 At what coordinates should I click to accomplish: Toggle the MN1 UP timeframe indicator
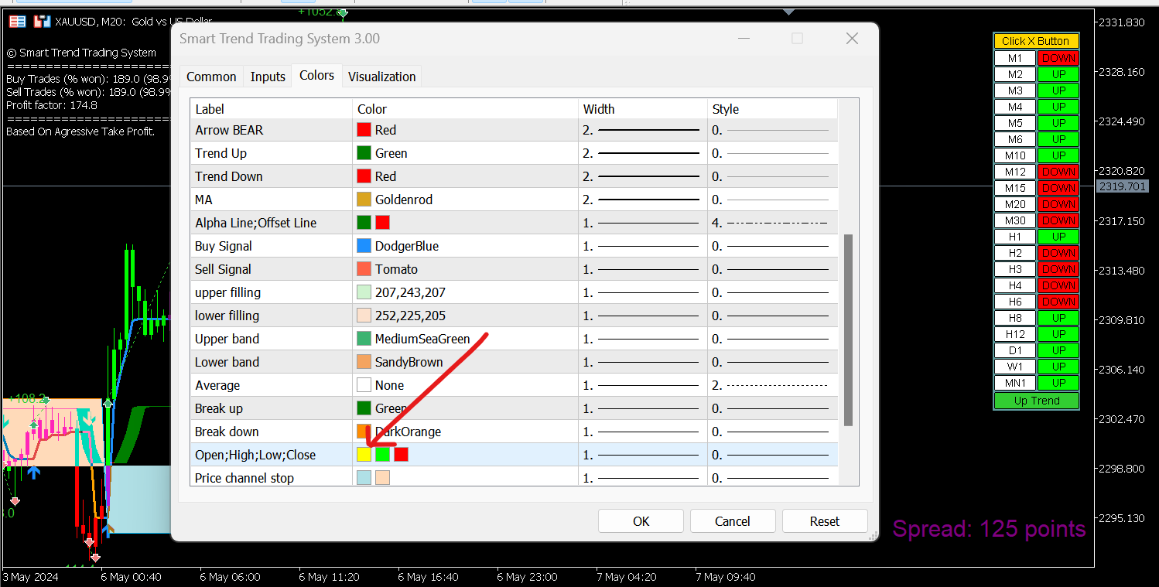(1058, 383)
